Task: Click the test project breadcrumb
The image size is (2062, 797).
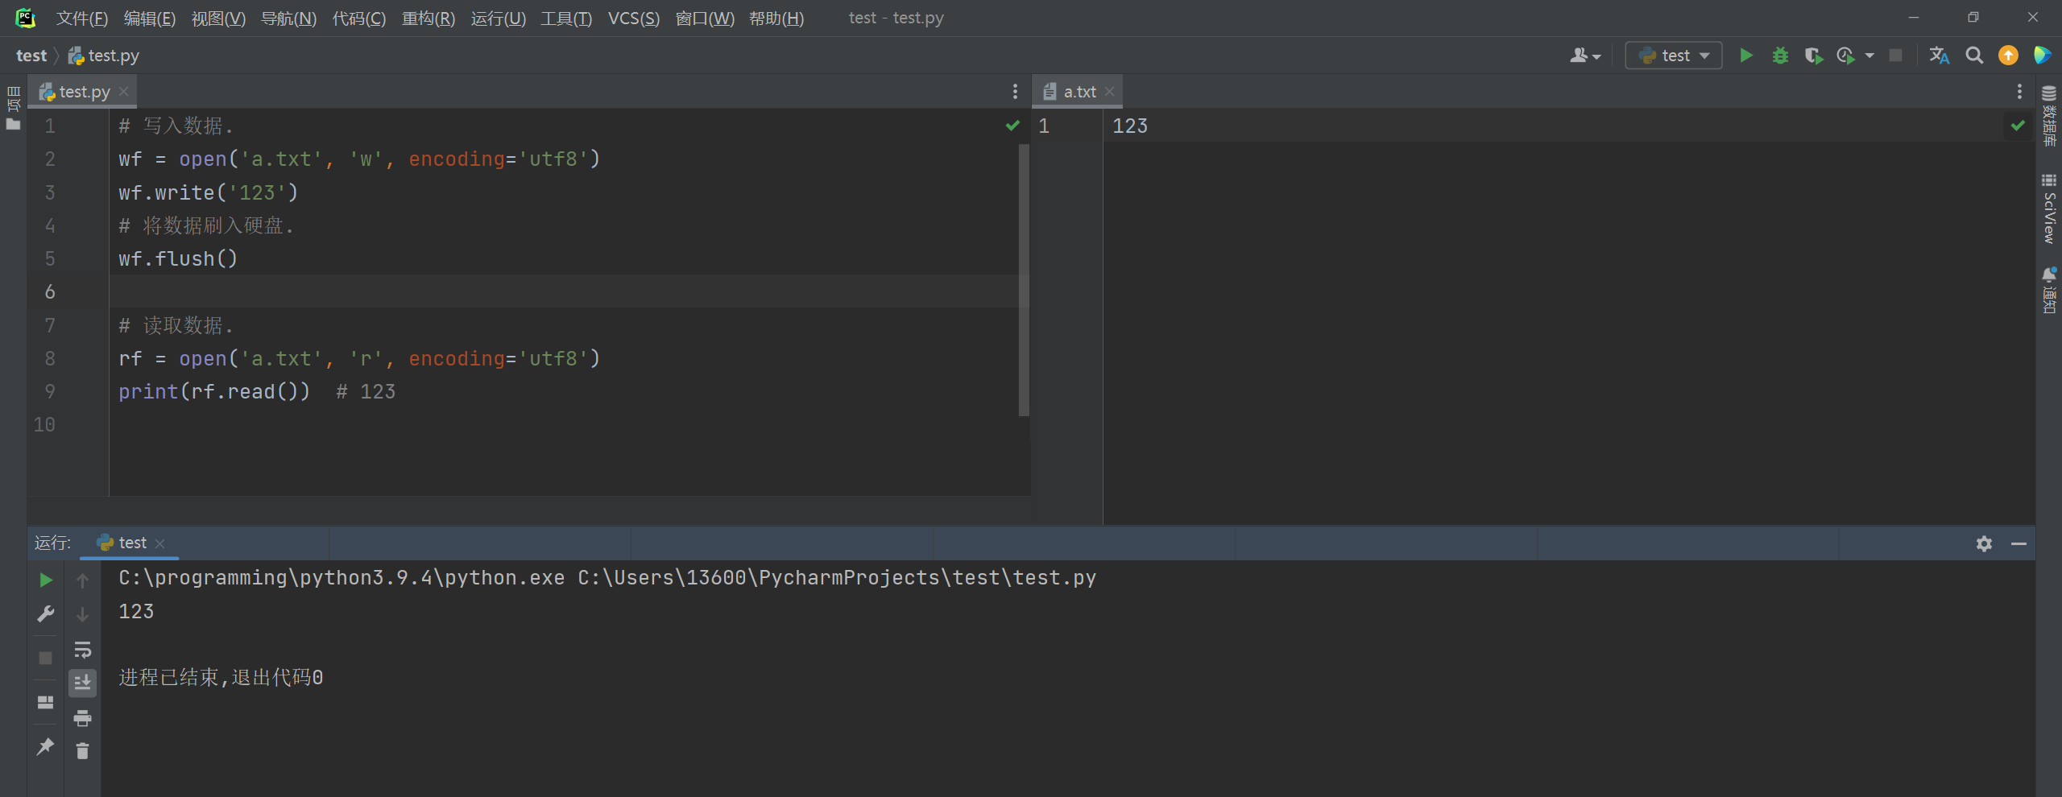Action: [31, 56]
